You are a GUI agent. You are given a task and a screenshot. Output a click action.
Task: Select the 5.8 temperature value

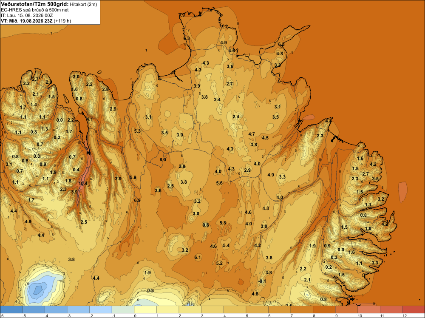tap(223, 223)
